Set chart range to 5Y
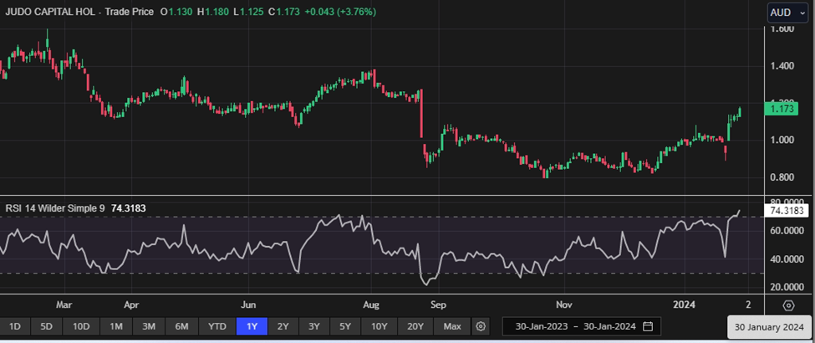The height and width of the screenshot is (343, 815). coord(345,326)
